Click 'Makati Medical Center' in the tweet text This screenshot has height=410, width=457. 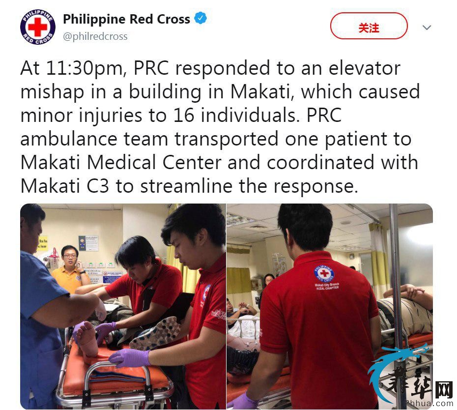click(x=121, y=162)
